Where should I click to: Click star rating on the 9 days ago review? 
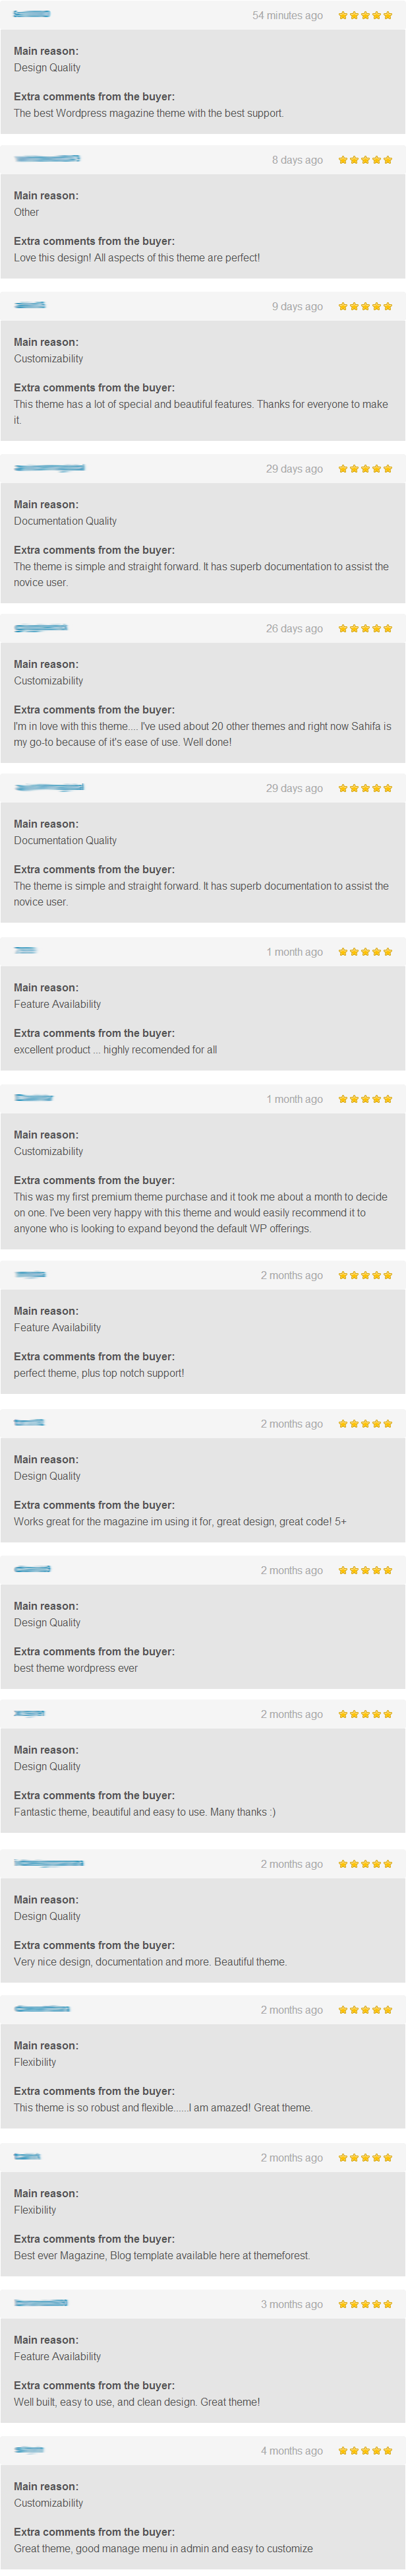(x=365, y=306)
